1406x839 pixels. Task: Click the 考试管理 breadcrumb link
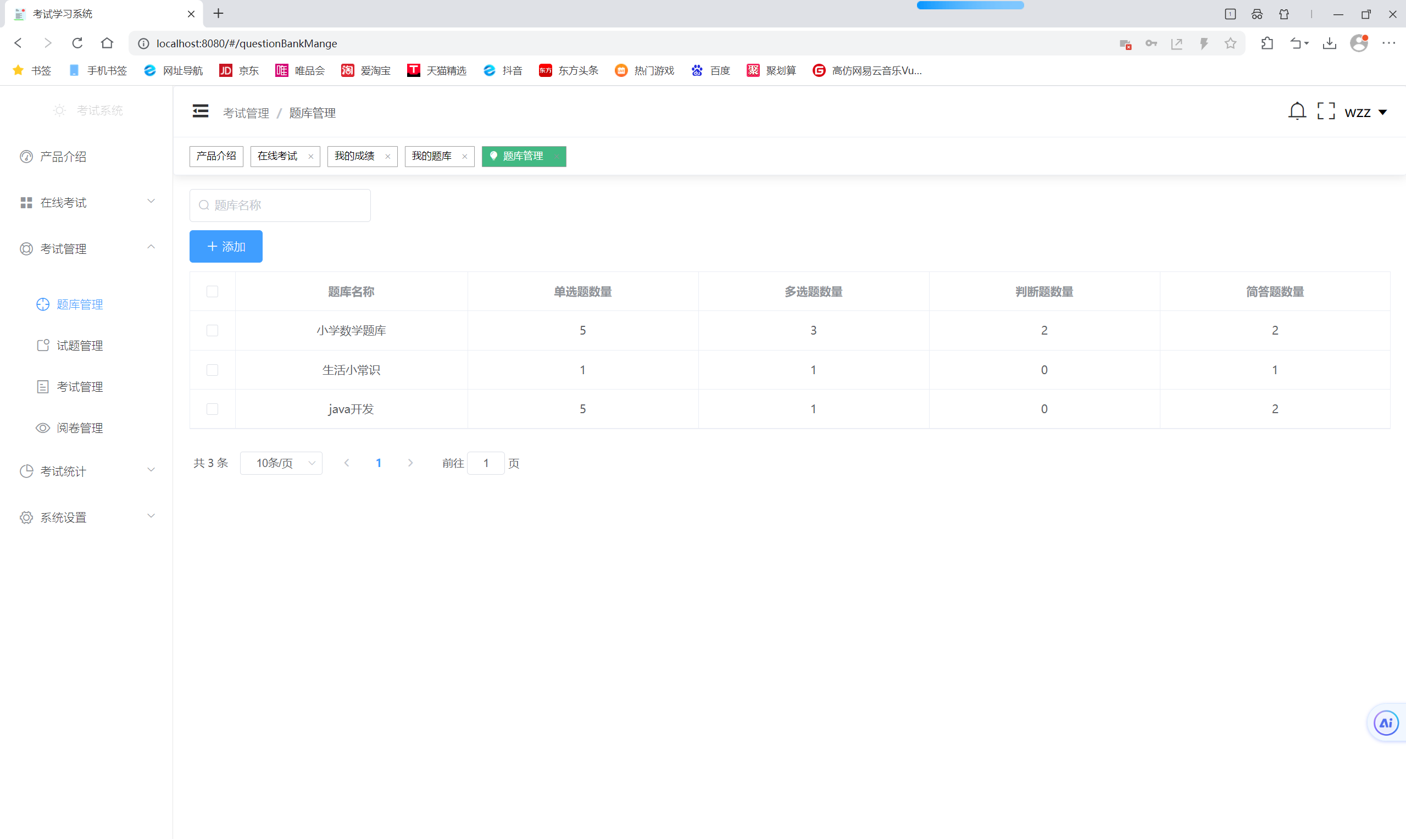[x=246, y=113]
